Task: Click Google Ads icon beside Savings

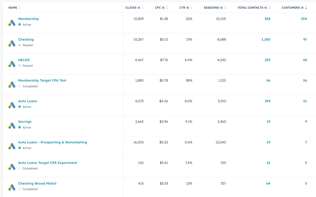Action: 12,126
